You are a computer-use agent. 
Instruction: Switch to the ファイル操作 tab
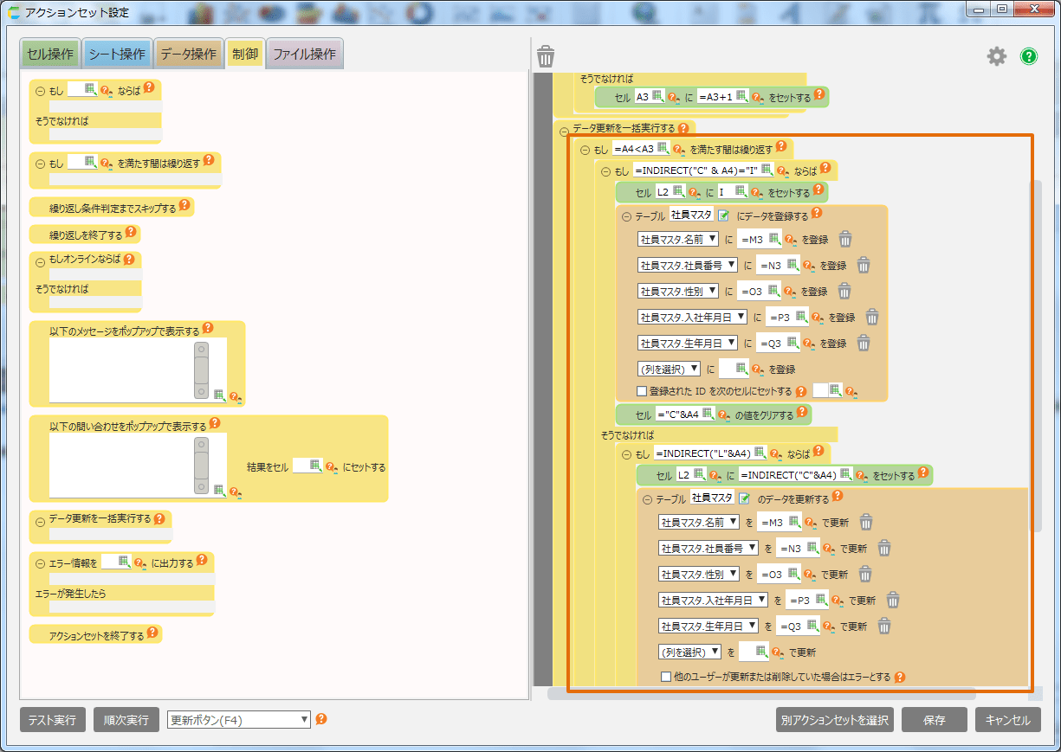point(305,54)
